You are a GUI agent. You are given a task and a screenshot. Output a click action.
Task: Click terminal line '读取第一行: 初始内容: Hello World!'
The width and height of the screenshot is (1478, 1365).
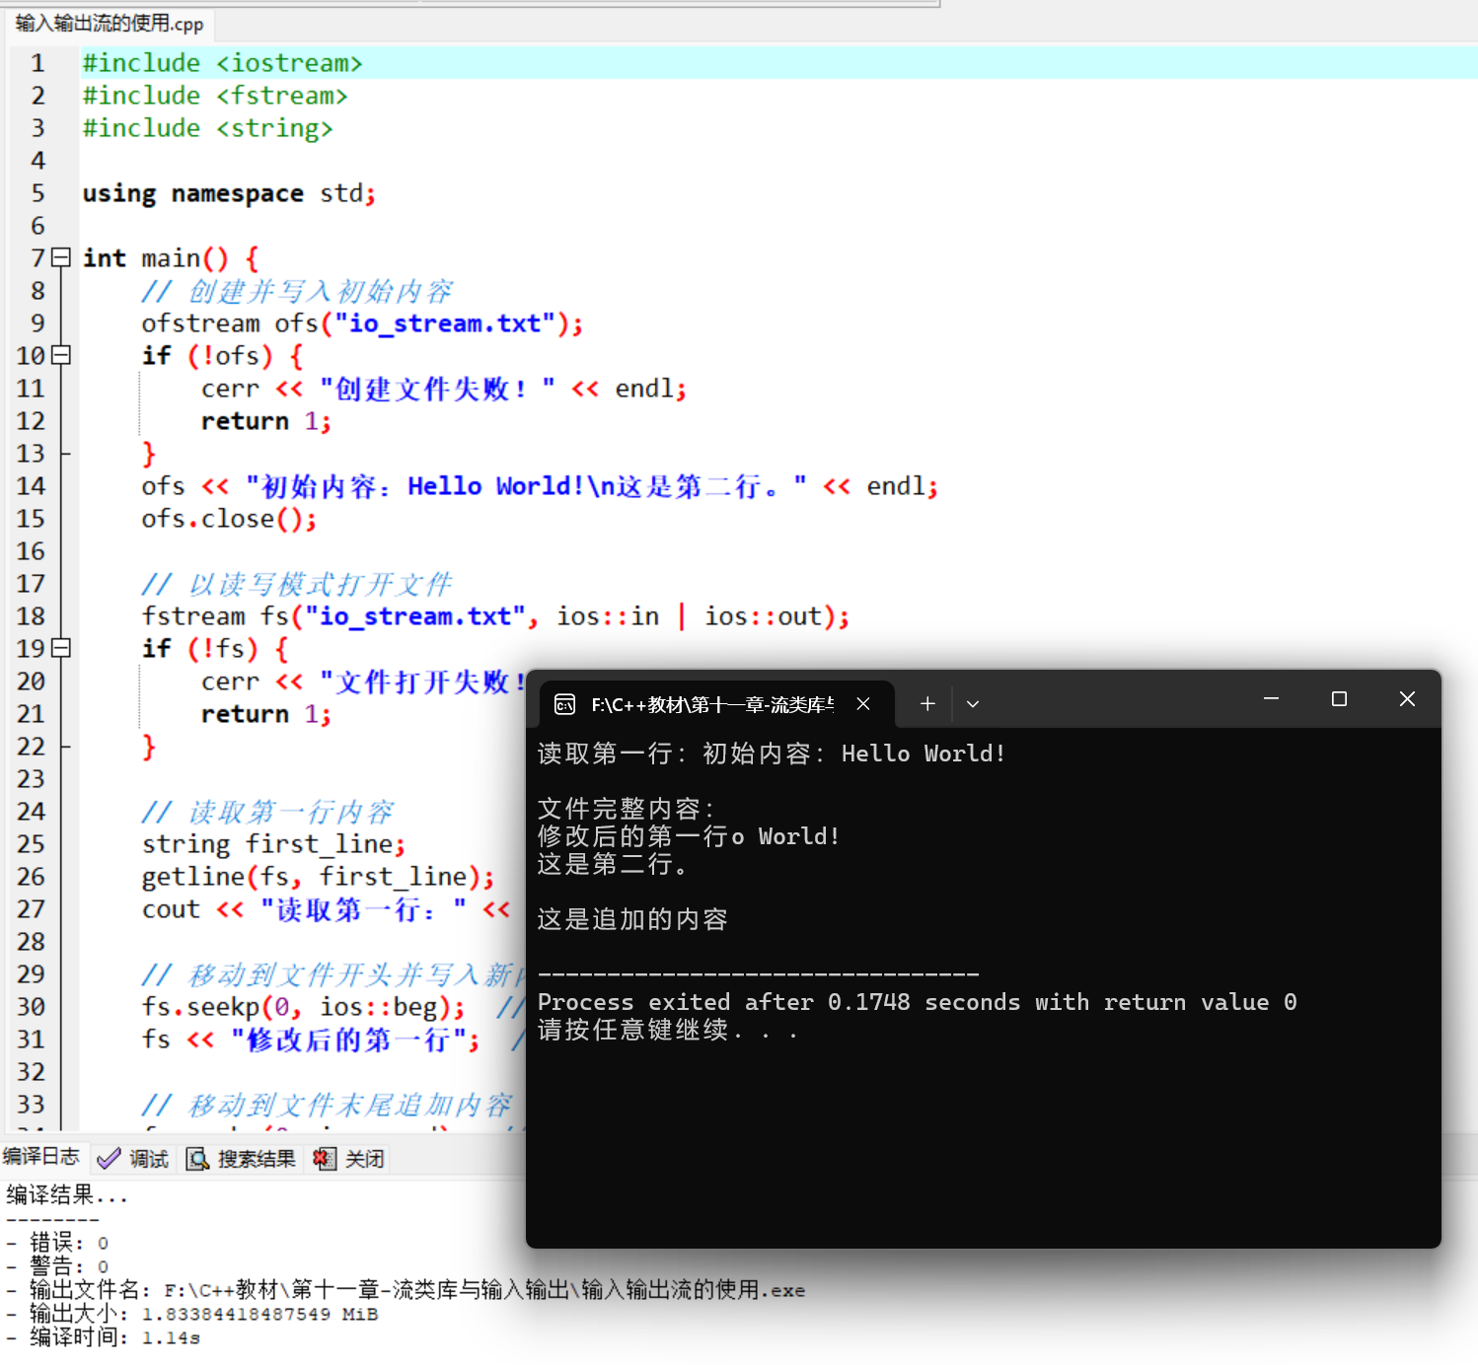pos(772,754)
